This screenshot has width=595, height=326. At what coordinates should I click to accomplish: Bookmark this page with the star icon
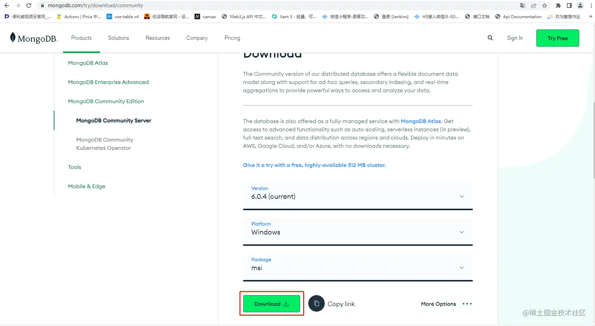[545, 6]
